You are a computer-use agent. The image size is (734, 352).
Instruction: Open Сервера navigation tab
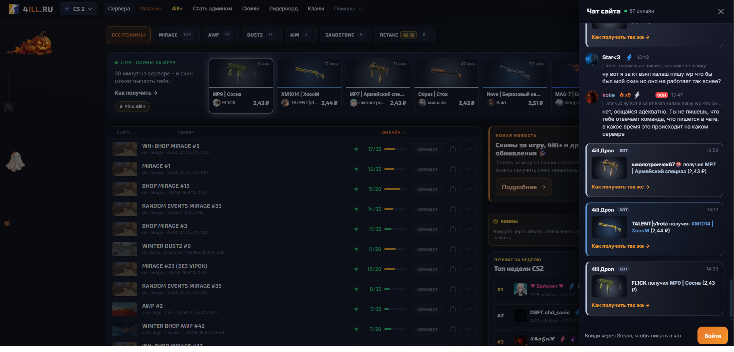point(119,8)
